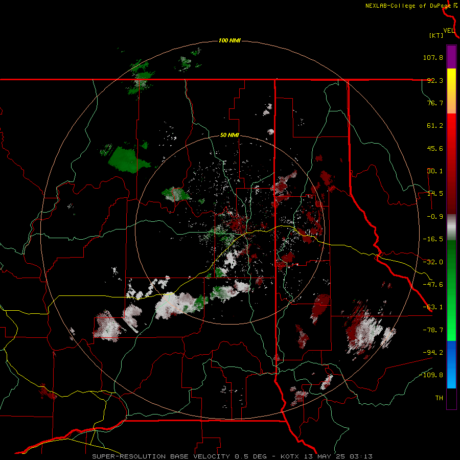Pick the yellow-orange segment of the color bar
The image size is (460, 460).
click(x=451, y=91)
